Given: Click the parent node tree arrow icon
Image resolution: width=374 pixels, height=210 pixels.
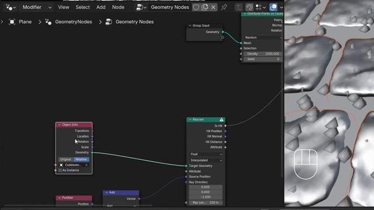Looking at the screenshot, I should coord(238,8).
